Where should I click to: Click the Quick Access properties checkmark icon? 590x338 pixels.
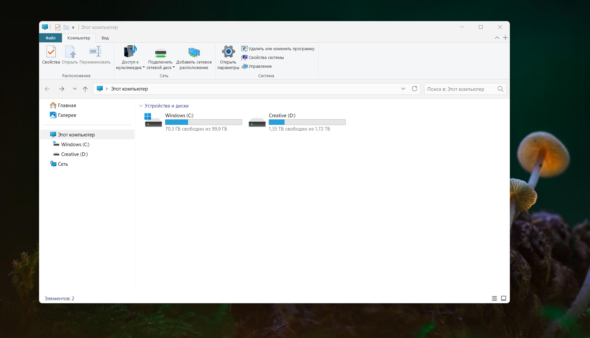click(58, 27)
